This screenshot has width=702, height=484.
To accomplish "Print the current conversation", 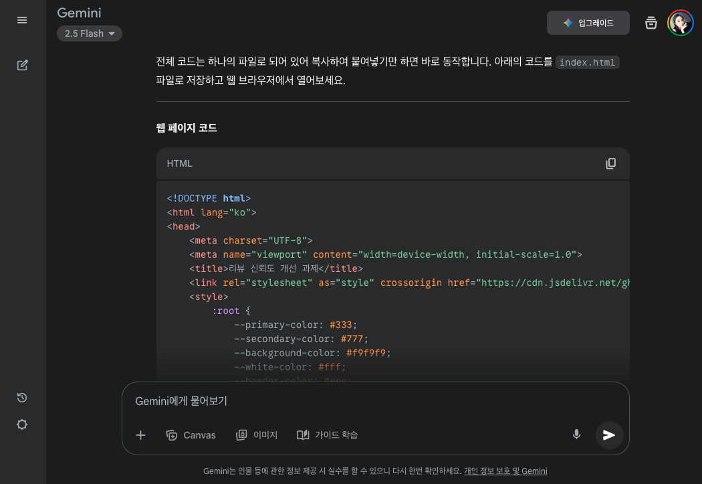I will [651, 22].
